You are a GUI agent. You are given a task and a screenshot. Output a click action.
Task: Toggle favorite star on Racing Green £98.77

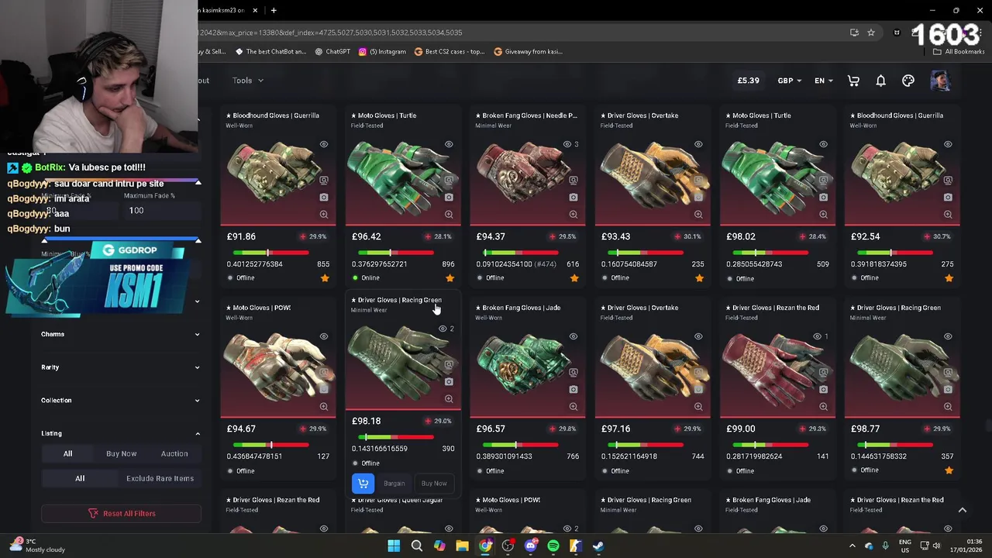pyautogui.click(x=949, y=470)
